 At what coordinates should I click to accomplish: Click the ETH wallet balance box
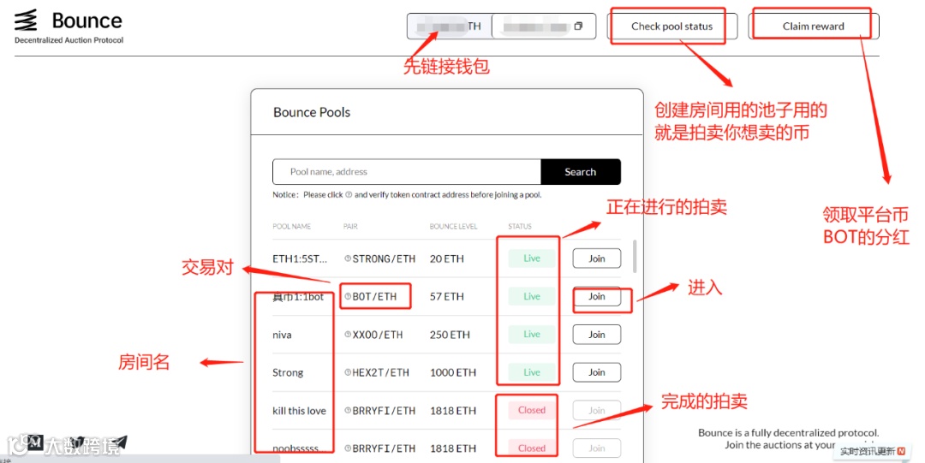450,27
